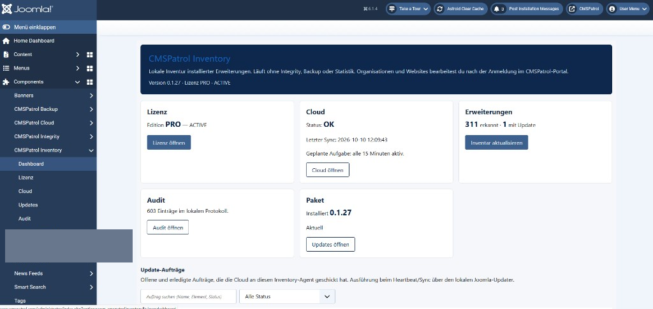Image resolution: width=653 pixels, height=309 pixels.
Task: Click '603 Einträge im lokalen Protokoll' text
Action: [188, 211]
